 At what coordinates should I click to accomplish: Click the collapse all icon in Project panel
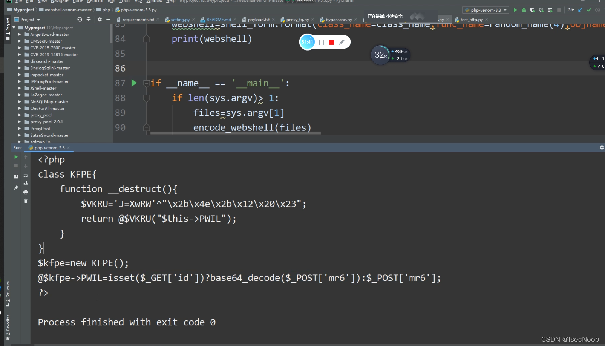(x=89, y=19)
